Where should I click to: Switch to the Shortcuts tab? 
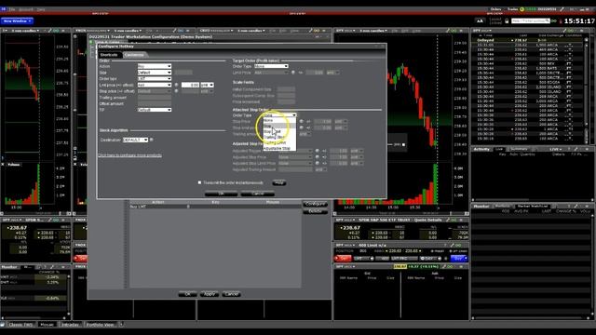(x=109, y=55)
